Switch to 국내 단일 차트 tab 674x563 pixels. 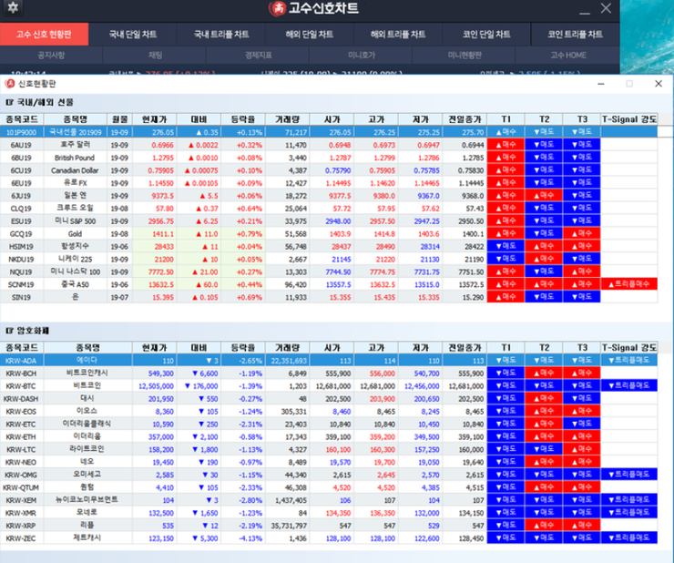tap(133, 35)
